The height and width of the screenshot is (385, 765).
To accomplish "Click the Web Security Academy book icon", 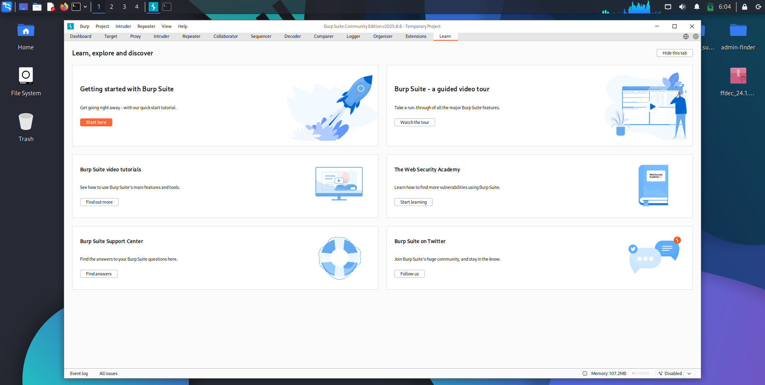I will pyautogui.click(x=653, y=185).
